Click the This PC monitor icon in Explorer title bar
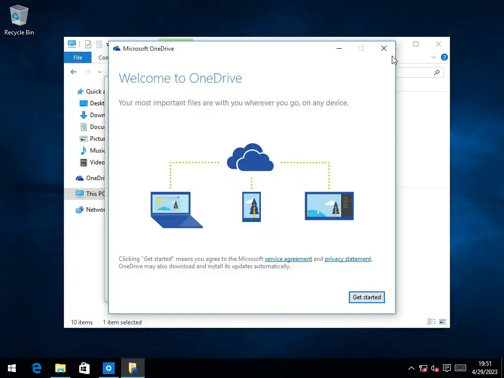The width and height of the screenshot is (504, 378). pyautogui.click(x=72, y=44)
